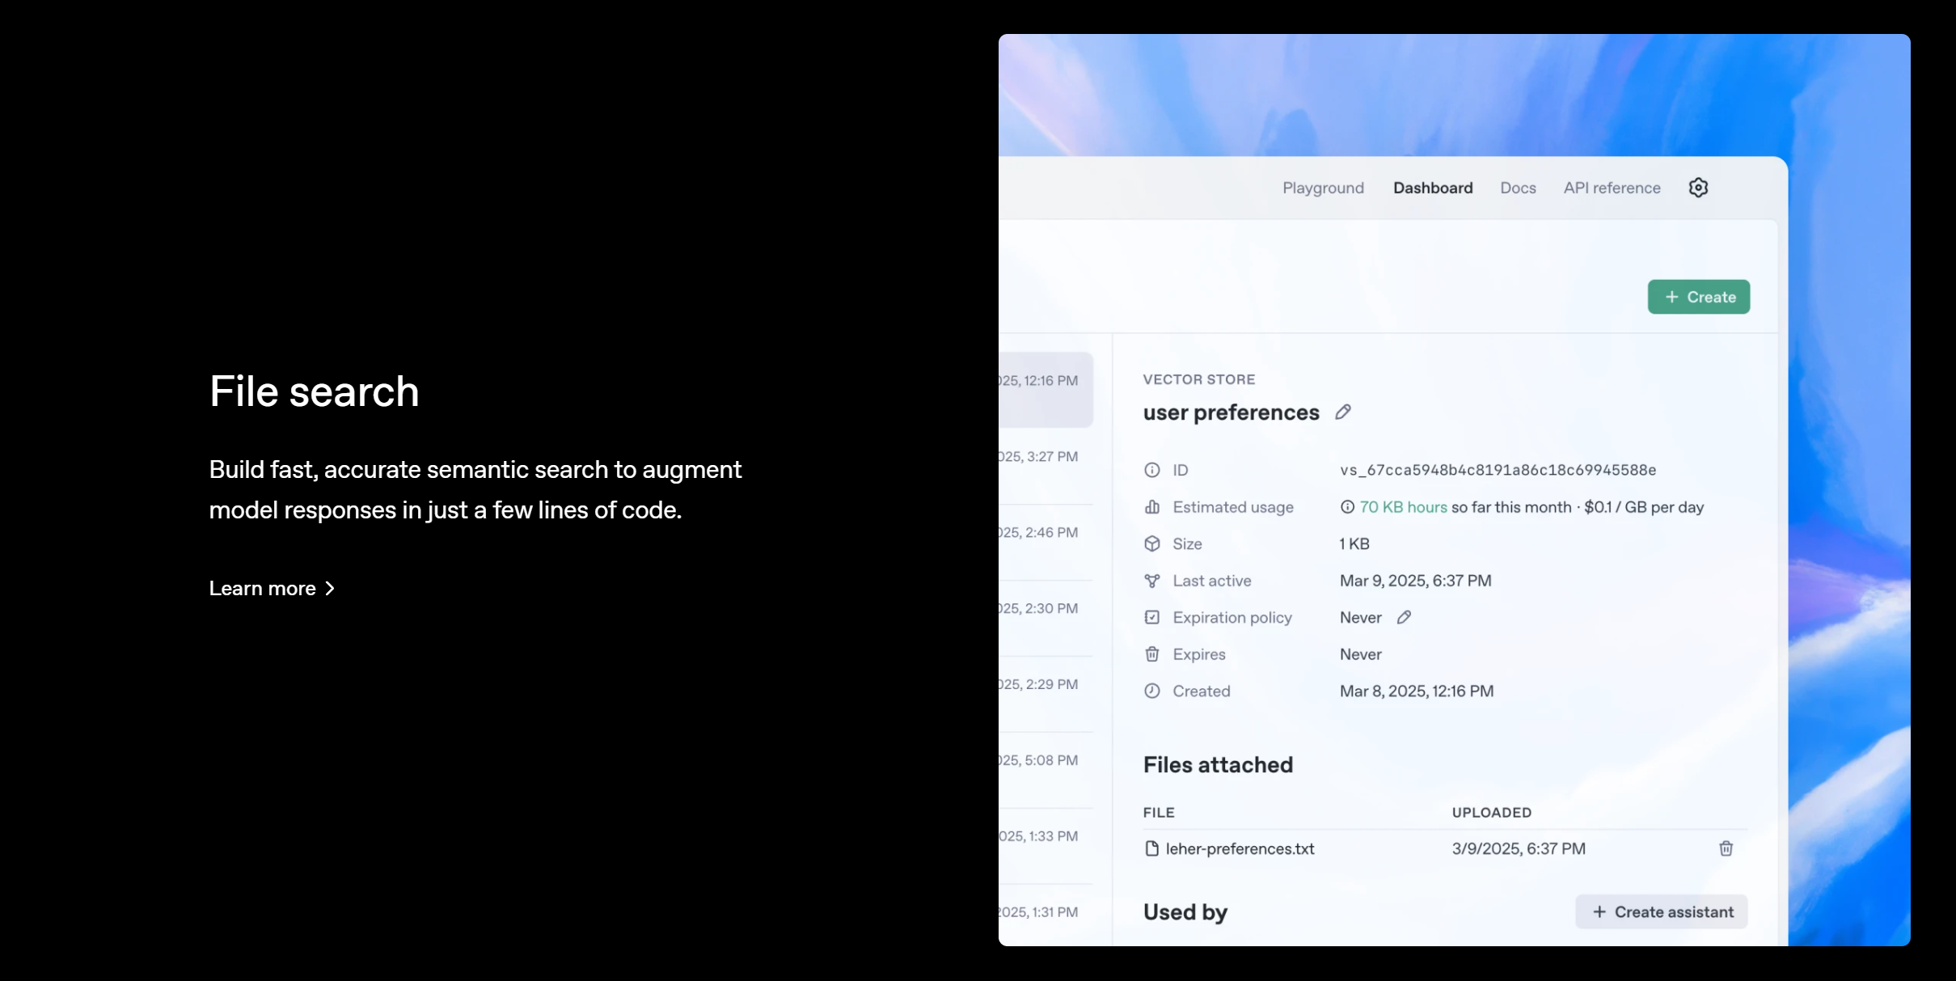Edit vector store name pencil icon
The image size is (1956, 981).
[x=1342, y=412]
